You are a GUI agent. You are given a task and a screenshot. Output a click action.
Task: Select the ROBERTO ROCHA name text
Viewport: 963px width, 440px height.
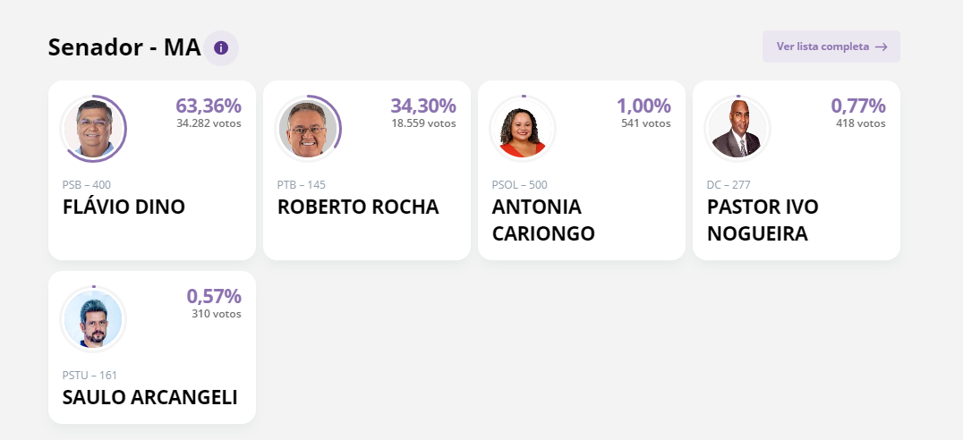tap(358, 207)
